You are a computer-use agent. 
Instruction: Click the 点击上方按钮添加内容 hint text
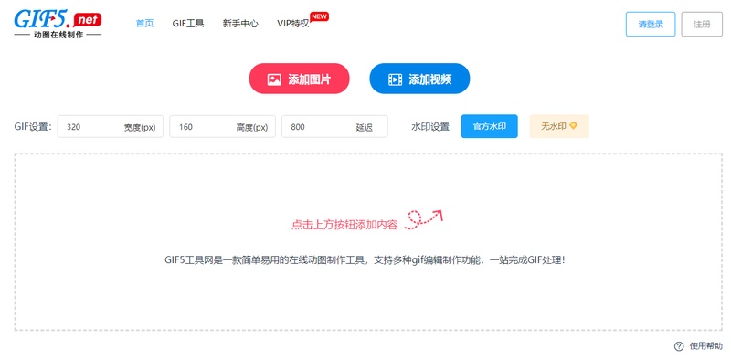tap(344, 225)
